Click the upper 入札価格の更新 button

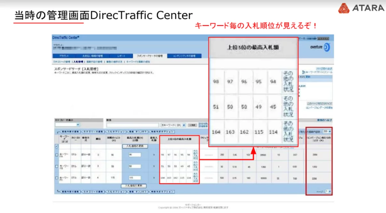coord(135,146)
